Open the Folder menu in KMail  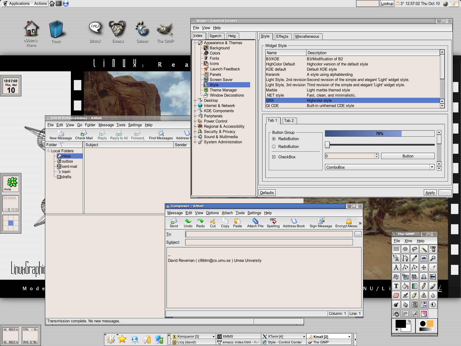[x=90, y=125]
